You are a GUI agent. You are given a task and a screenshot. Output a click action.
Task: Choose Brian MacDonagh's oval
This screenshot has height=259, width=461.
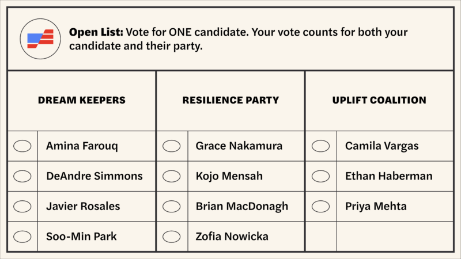point(172,206)
